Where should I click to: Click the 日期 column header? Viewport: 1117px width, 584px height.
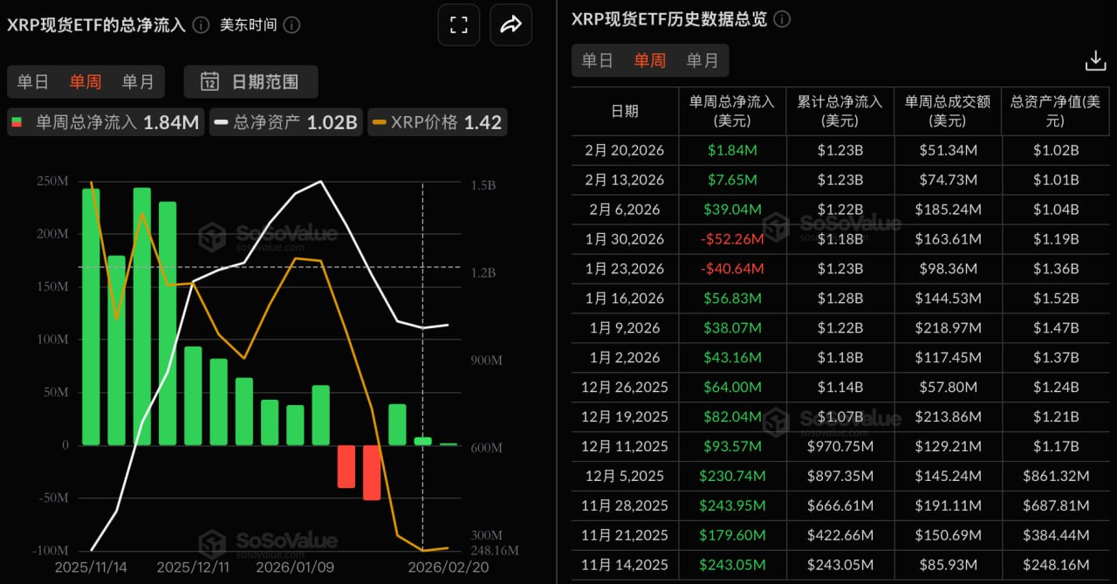coord(624,111)
